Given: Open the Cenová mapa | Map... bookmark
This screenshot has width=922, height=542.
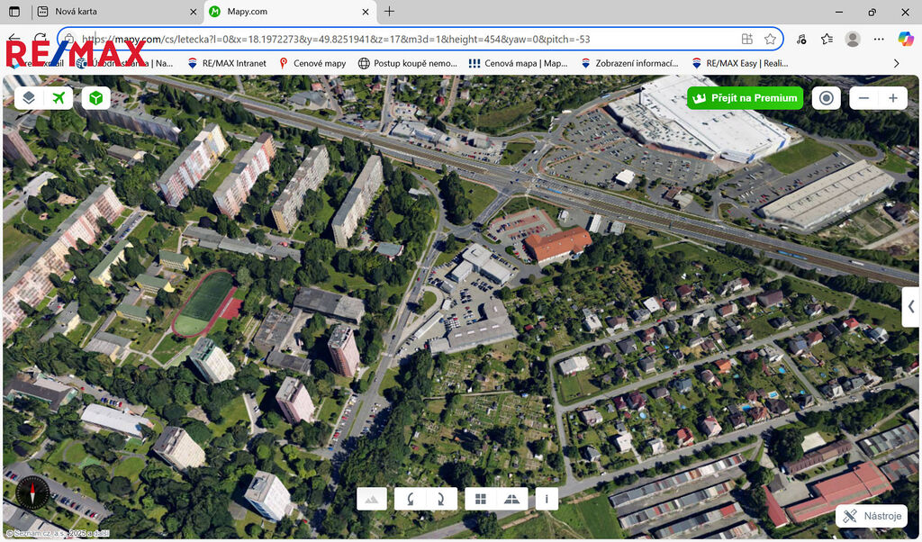Looking at the screenshot, I should pyautogui.click(x=518, y=63).
